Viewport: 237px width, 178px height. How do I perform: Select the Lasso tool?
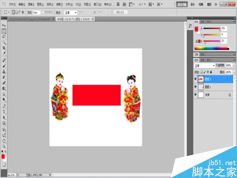tap(4, 37)
